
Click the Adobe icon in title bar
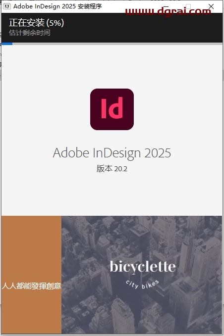[7, 6]
